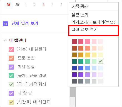Uncheck [기본] 내 캘린더 checkbox

pos(11,49)
